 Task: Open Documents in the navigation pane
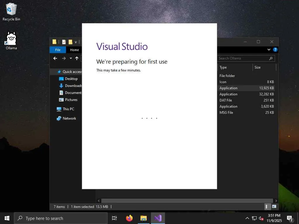pyautogui.click(x=70, y=93)
